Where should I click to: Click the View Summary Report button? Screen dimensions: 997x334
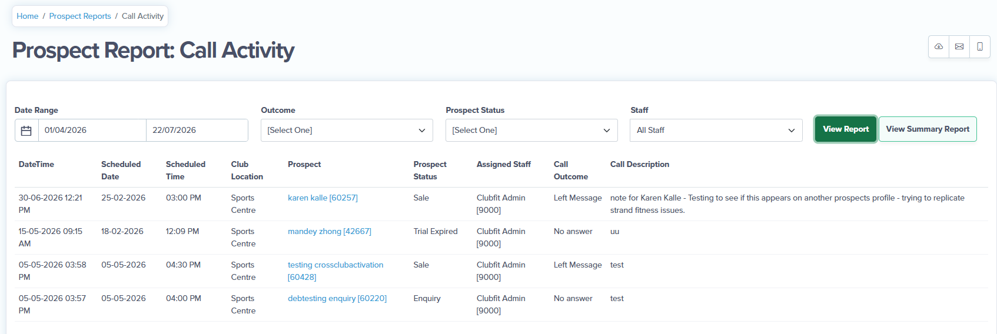click(928, 129)
